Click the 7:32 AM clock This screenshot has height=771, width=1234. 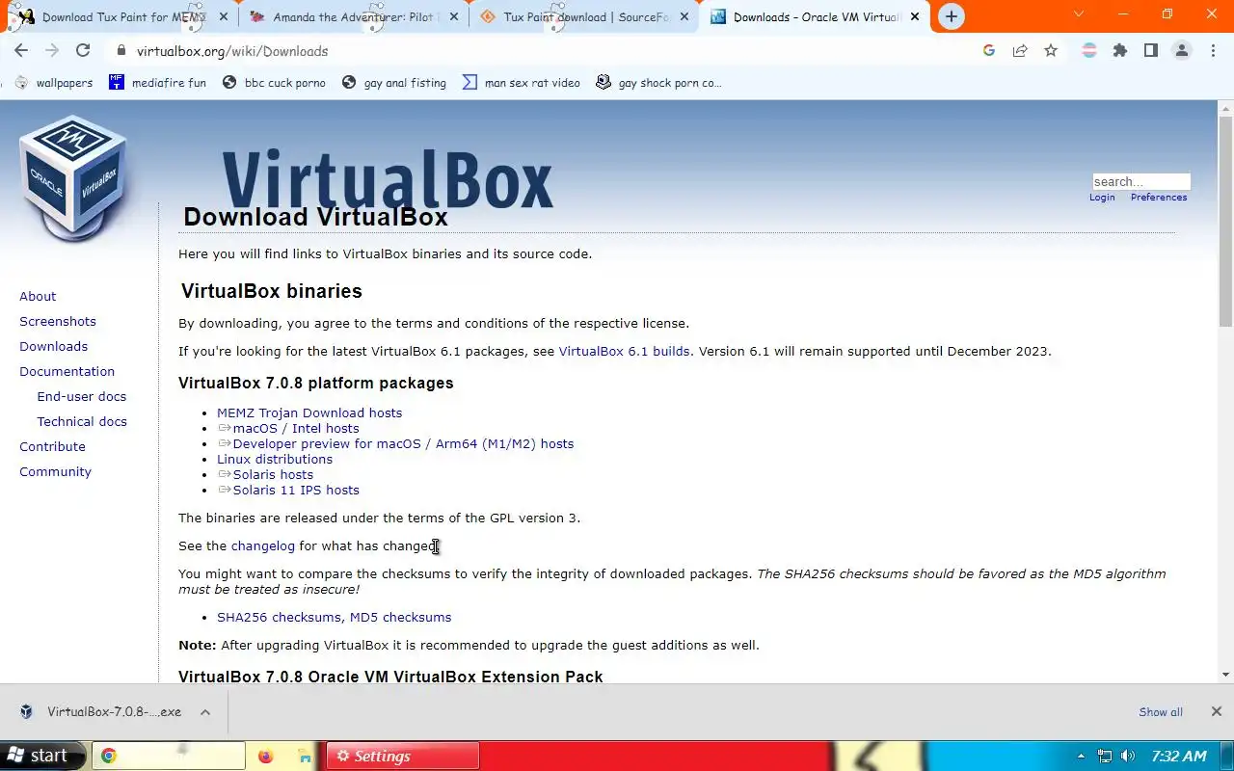(x=1179, y=757)
